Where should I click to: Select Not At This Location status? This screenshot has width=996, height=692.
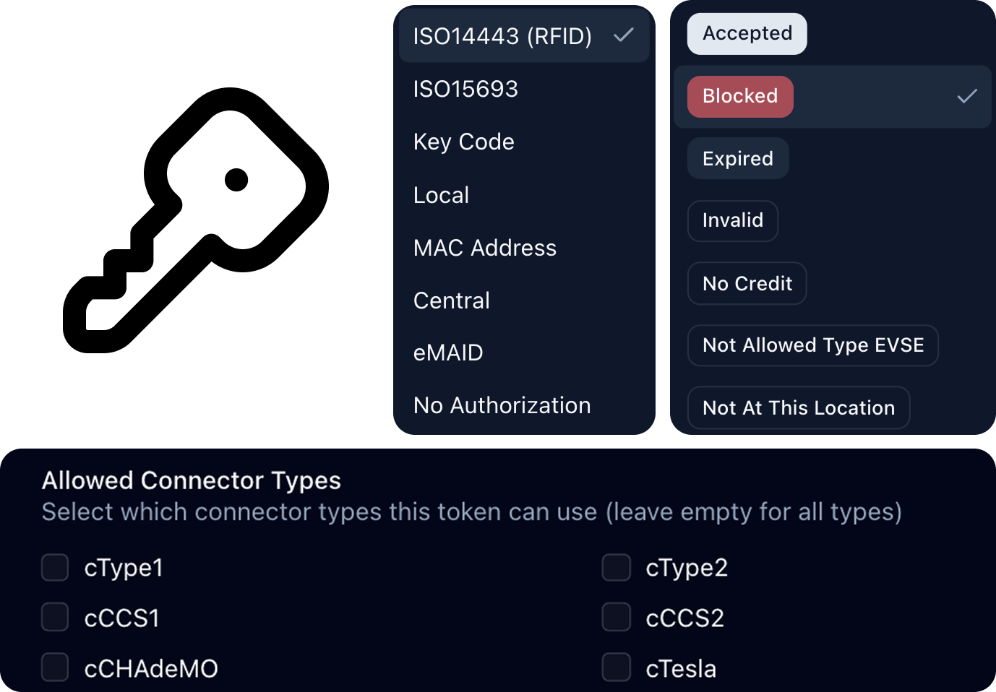click(x=798, y=408)
